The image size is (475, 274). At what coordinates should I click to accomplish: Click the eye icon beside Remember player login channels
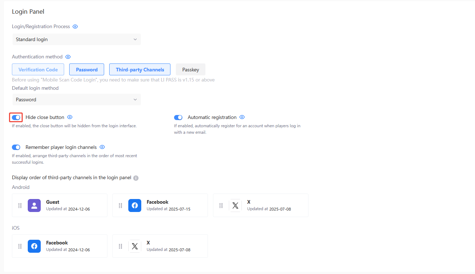point(102,147)
